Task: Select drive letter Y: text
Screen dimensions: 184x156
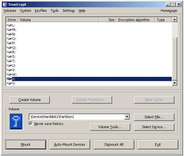Action: (x=14, y=83)
